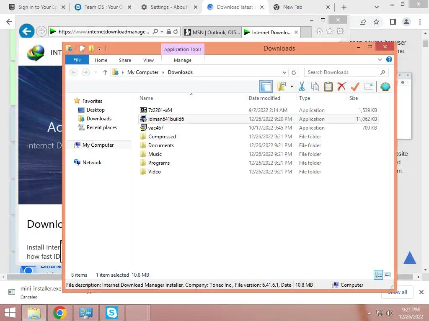Click the E-mail envelope icon in toolbar
This screenshot has height=321, width=429.
(x=369, y=87)
